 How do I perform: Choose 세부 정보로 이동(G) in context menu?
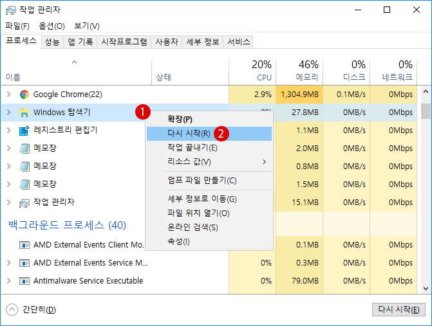pyautogui.click(x=209, y=199)
